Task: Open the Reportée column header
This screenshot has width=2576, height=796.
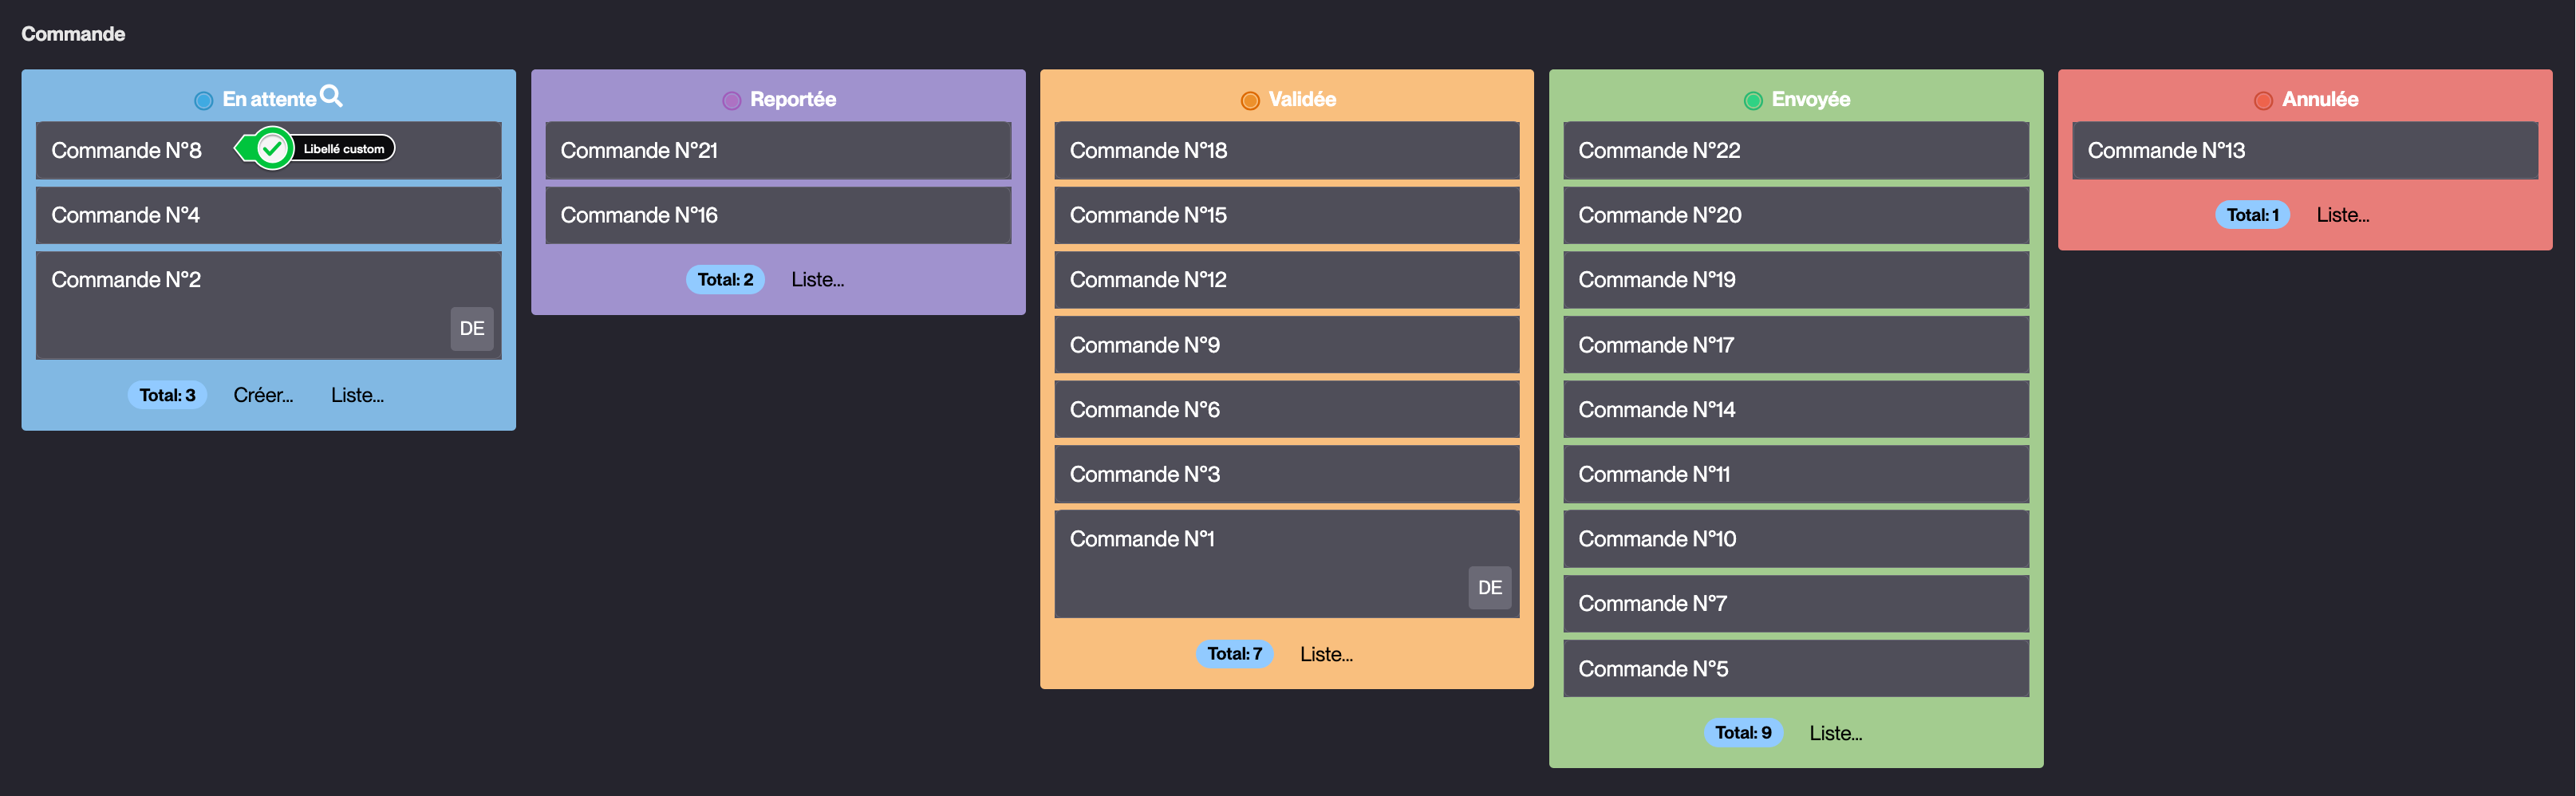Action: pyautogui.click(x=793, y=99)
